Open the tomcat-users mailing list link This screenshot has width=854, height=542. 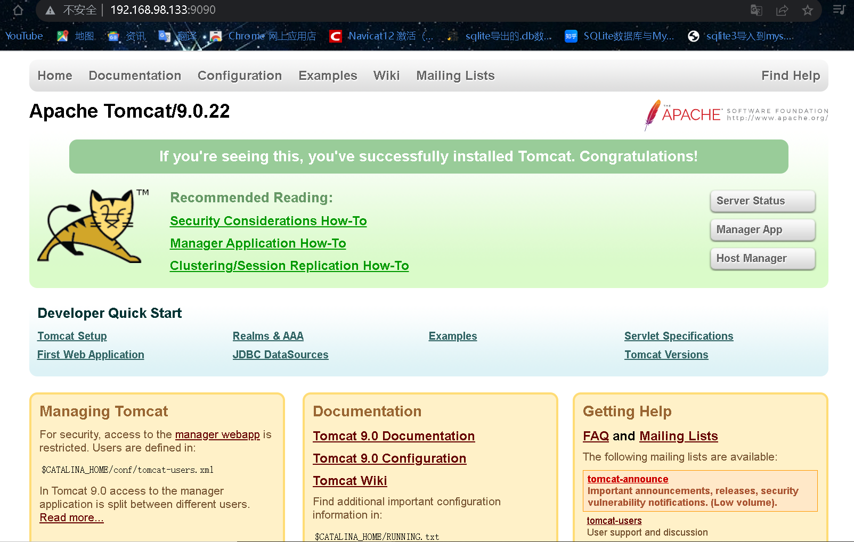(614, 521)
